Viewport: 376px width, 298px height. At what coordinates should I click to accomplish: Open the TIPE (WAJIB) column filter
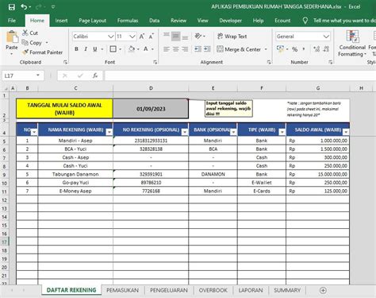point(282,132)
